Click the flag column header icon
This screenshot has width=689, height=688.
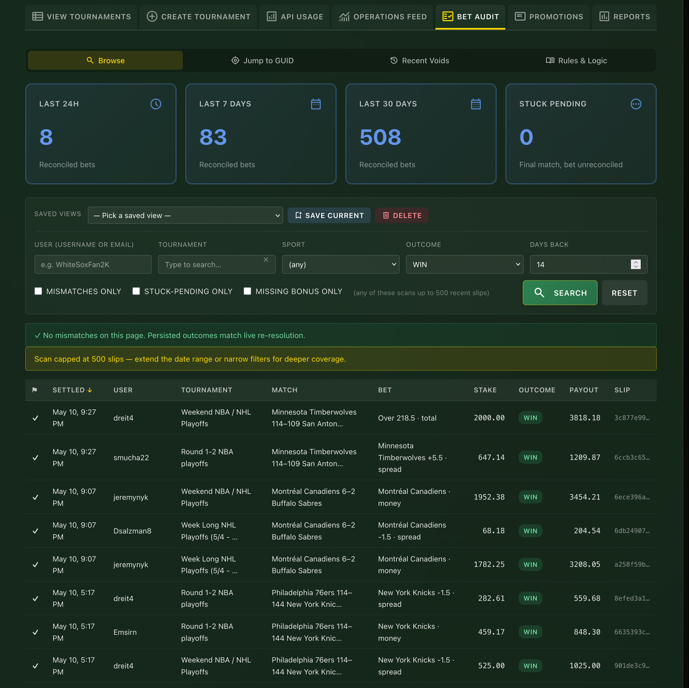[35, 390]
